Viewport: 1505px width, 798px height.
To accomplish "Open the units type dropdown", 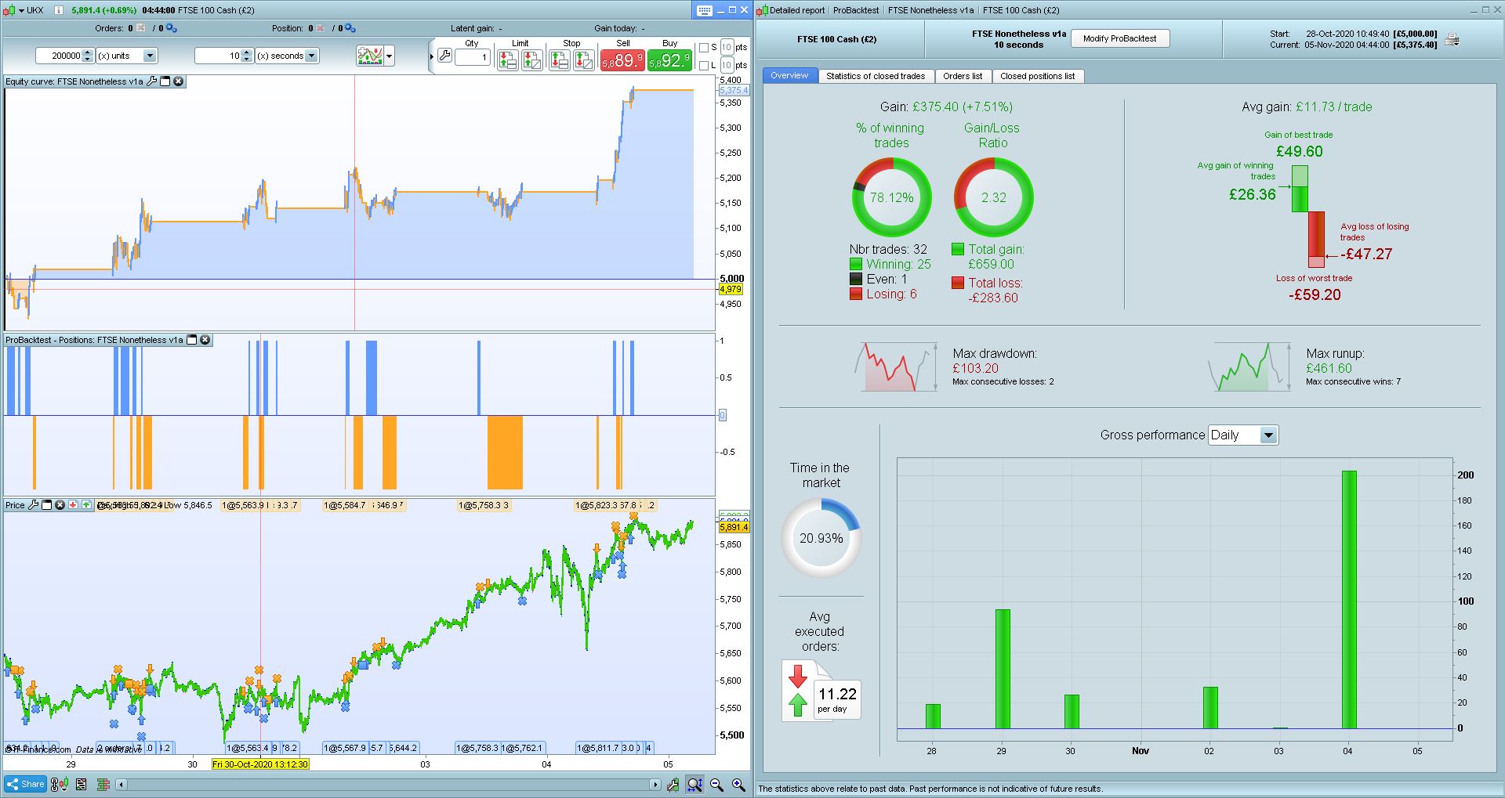I will click(x=150, y=56).
